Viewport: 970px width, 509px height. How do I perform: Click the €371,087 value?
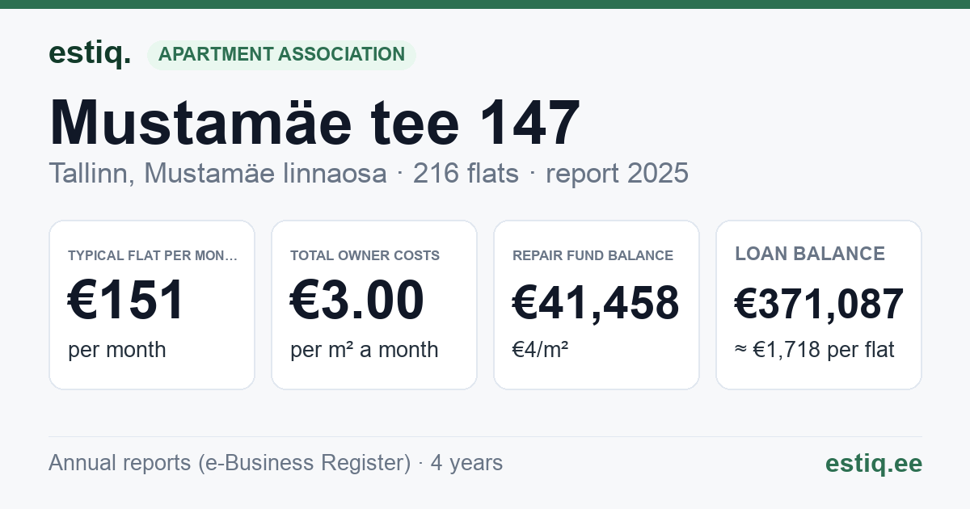(819, 305)
